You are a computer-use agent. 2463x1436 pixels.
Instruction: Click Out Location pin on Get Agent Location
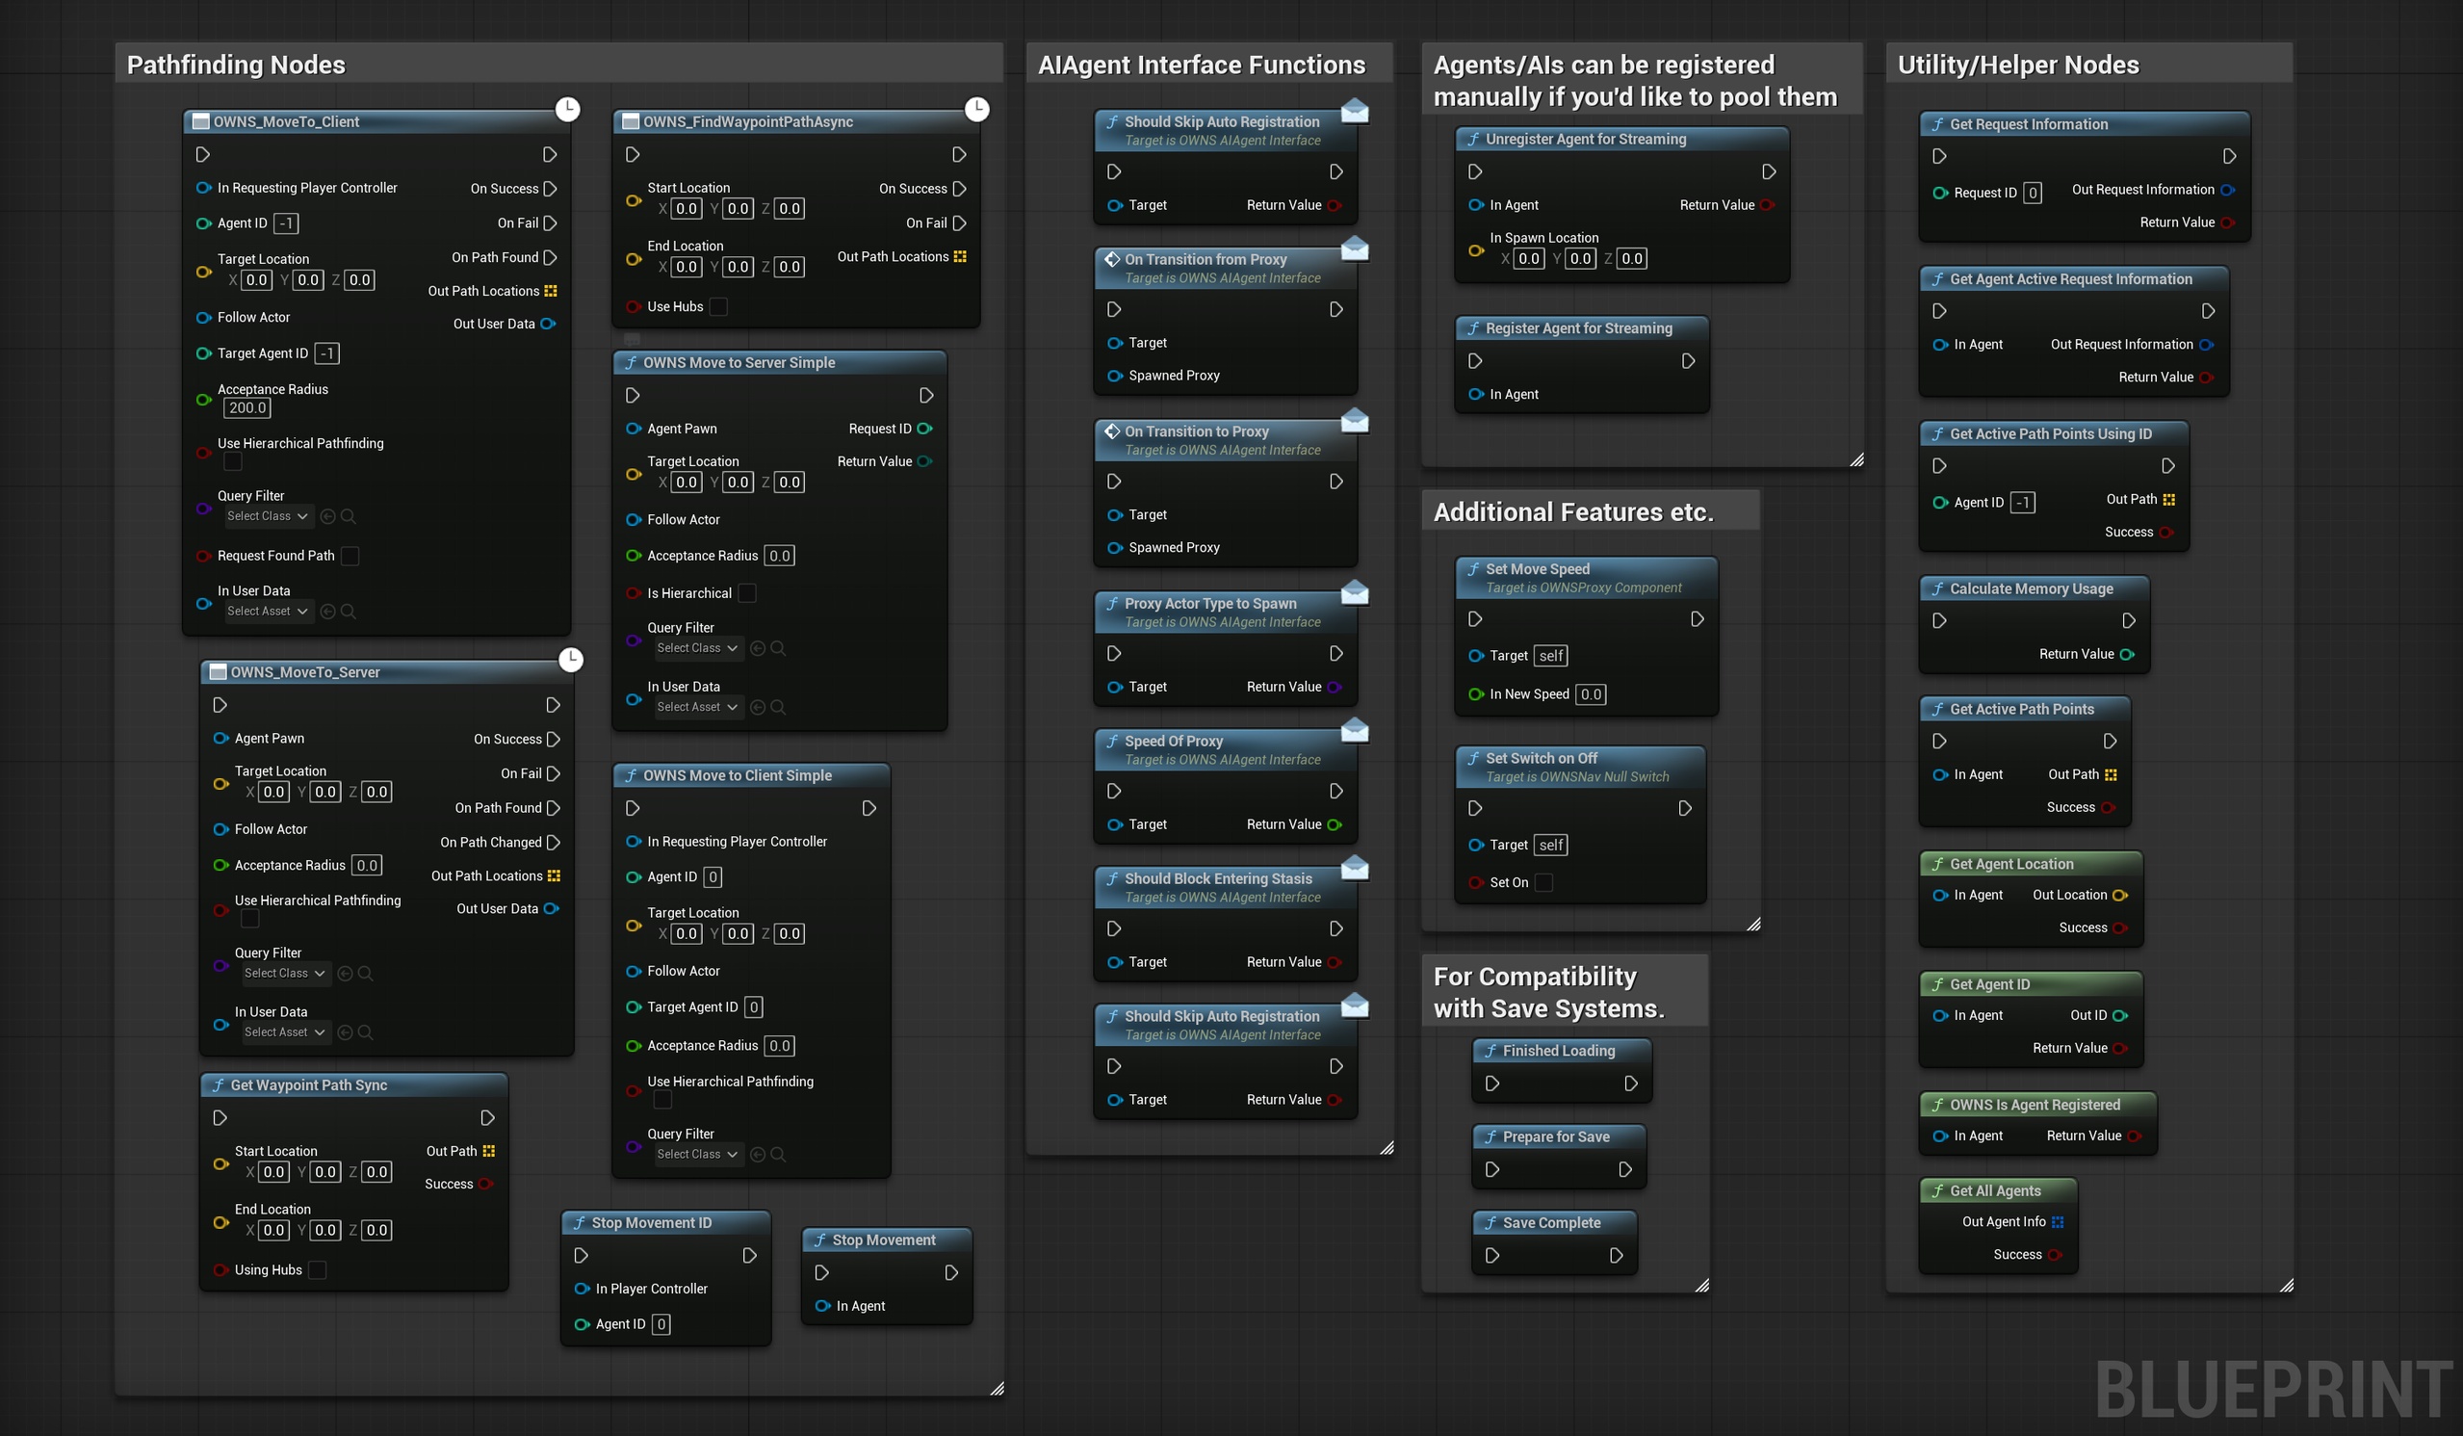pos(2120,895)
